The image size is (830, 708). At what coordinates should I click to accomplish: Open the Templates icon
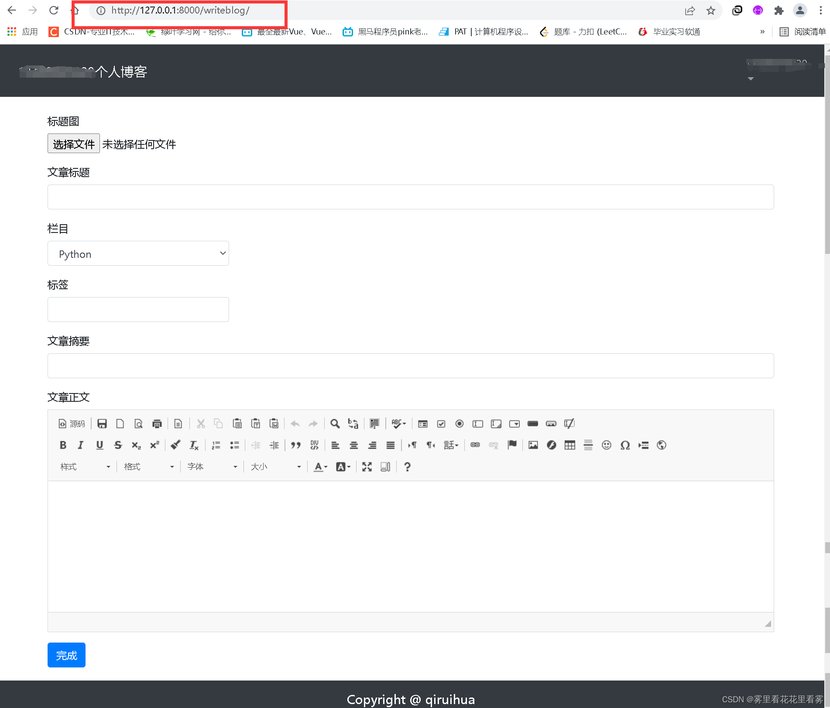coord(178,424)
